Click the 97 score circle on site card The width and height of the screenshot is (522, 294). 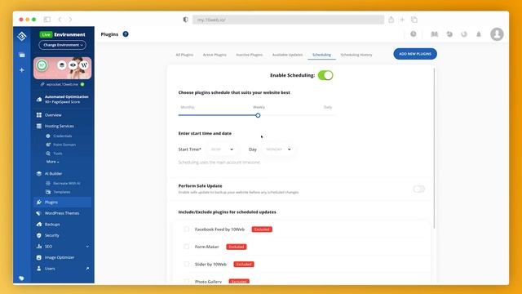click(x=42, y=65)
